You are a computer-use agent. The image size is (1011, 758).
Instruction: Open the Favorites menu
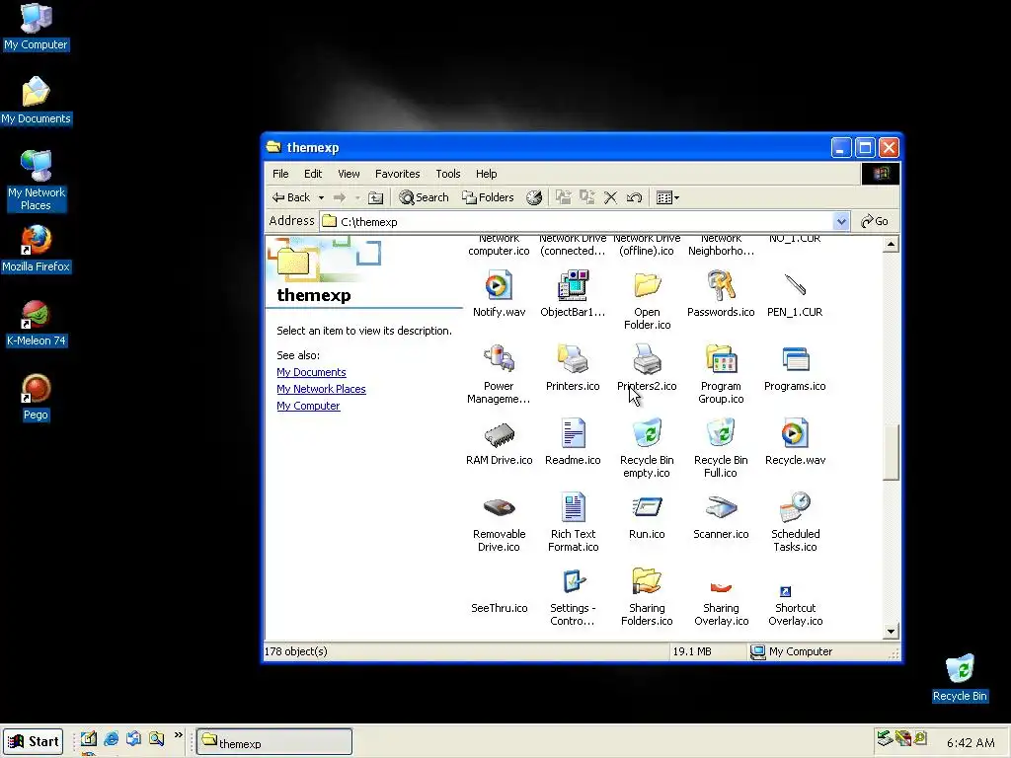[x=397, y=174]
